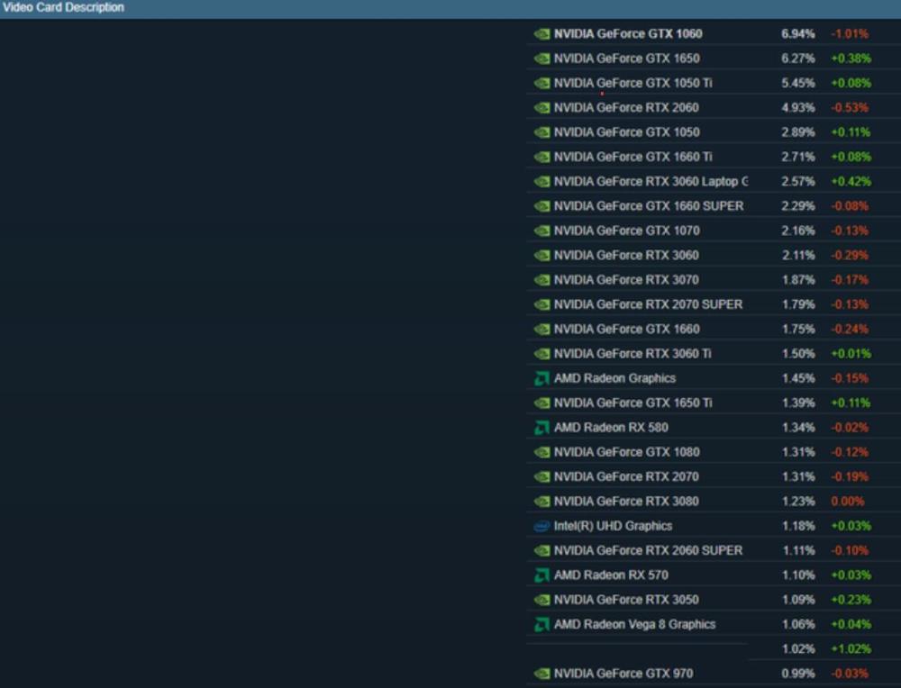Click the -0.19% change for RTX 2070
This screenshot has width=901, height=688.
tap(850, 476)
